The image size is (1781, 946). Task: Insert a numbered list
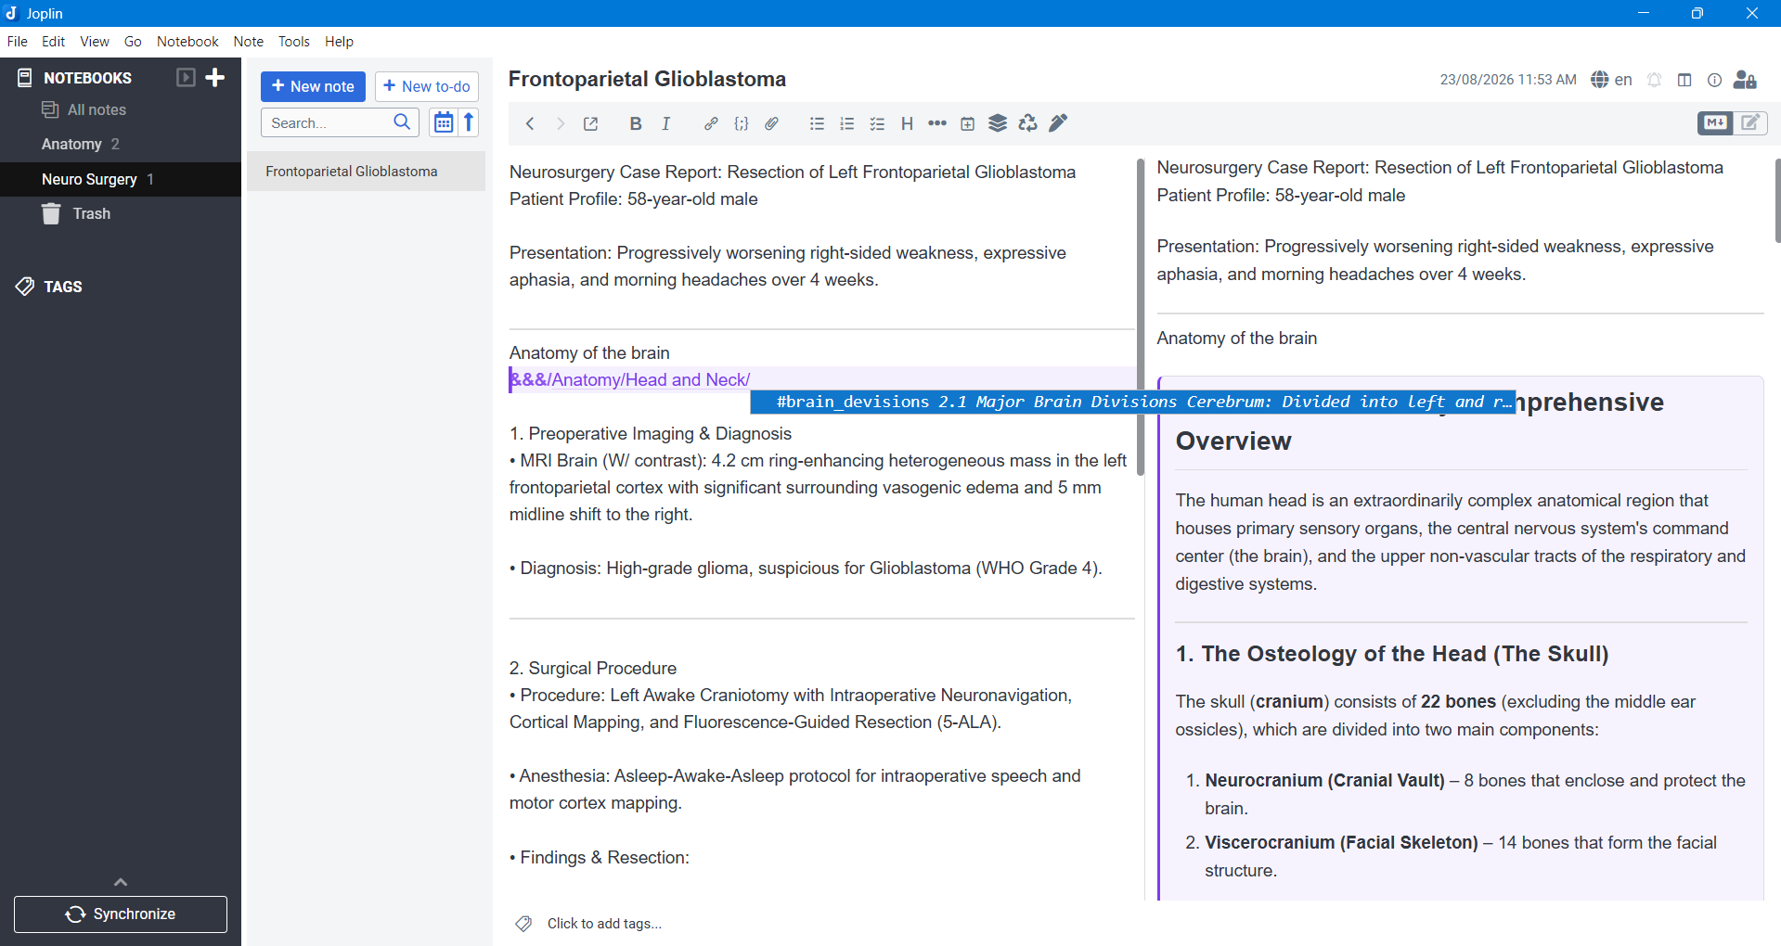pyautogui.click(x=847, y=123)
